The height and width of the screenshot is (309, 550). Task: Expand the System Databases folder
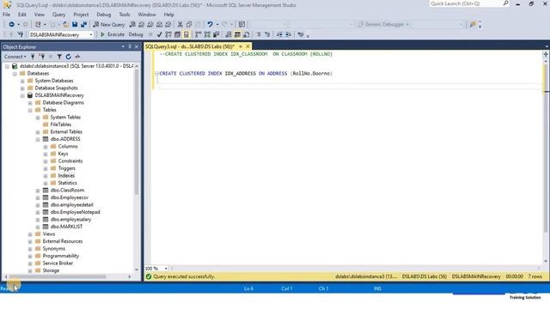tap(22, 81)
